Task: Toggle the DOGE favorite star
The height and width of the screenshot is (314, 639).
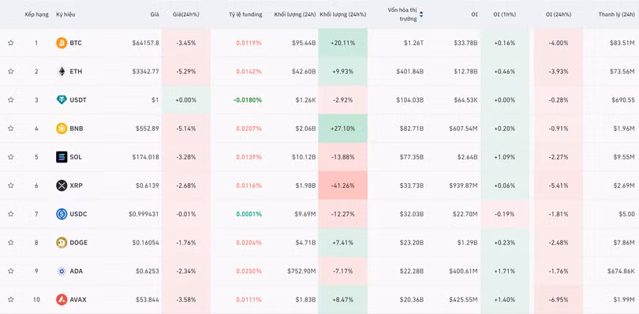Action: [x=10, y=243]
